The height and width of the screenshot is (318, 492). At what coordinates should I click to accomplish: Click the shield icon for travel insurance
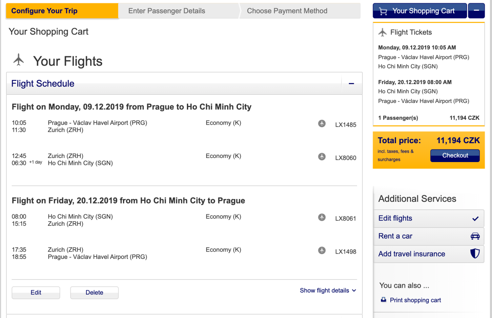click(475, 254)
